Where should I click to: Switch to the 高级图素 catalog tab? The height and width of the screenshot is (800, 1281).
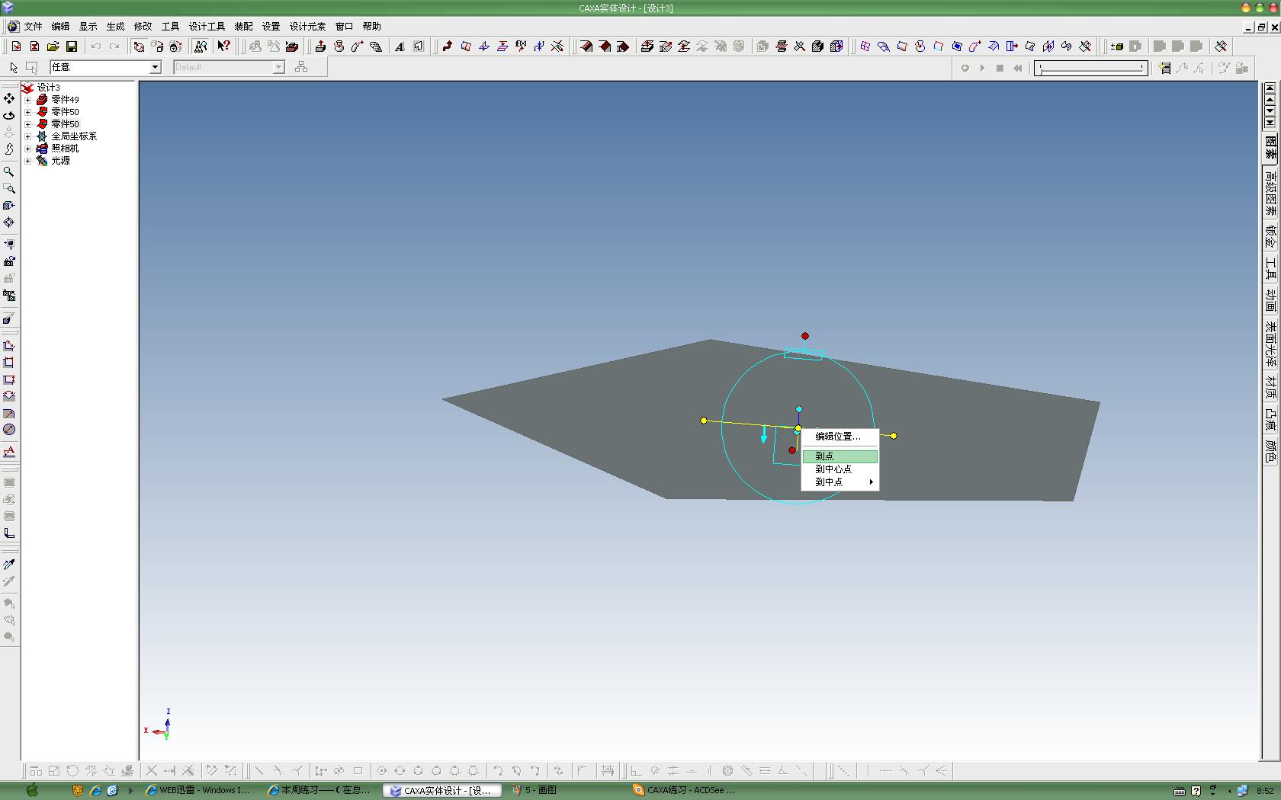[1270, 192]
